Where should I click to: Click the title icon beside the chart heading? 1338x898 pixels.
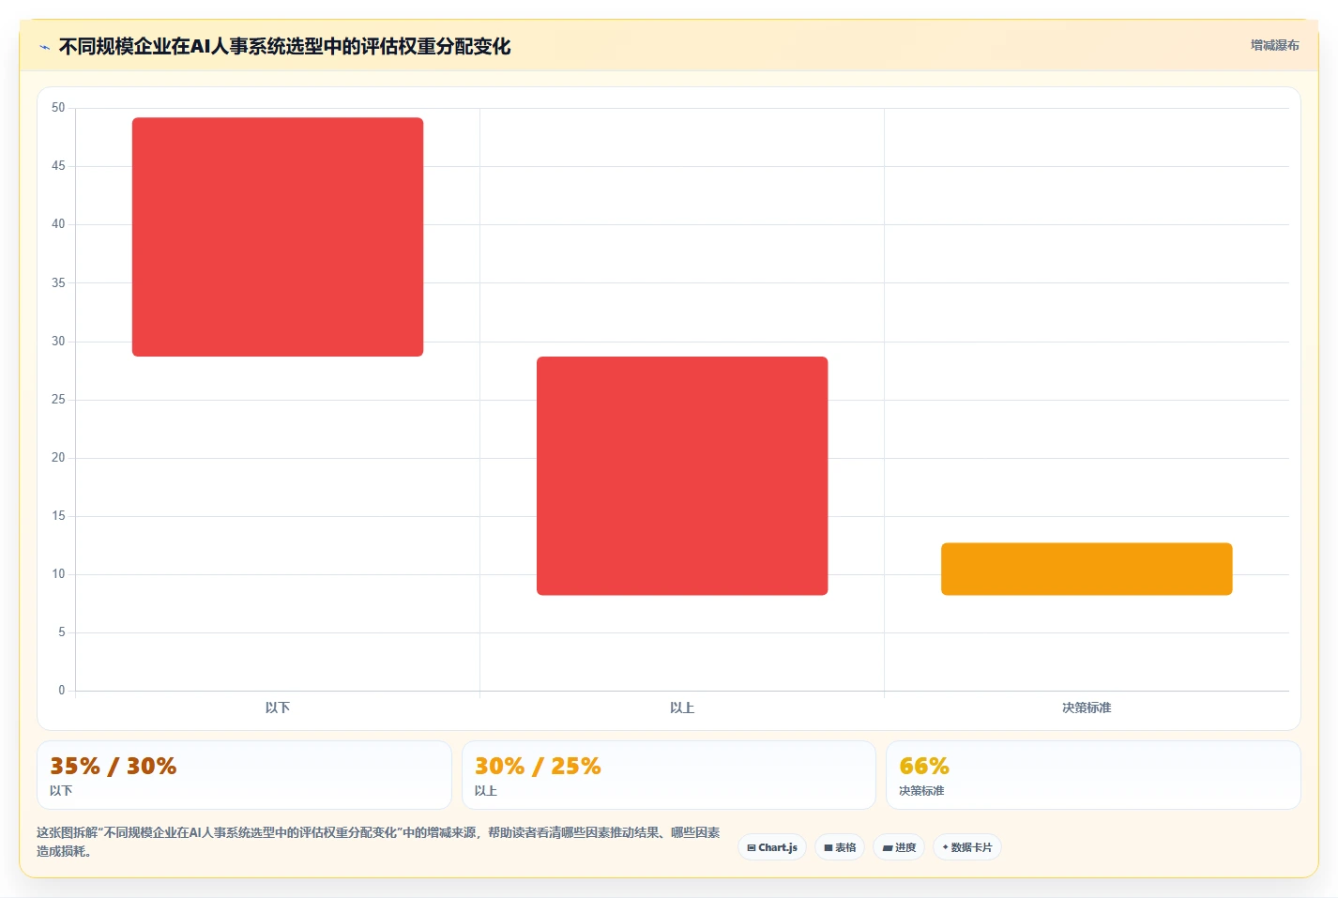pyautogui.click(x=44, y=47)
